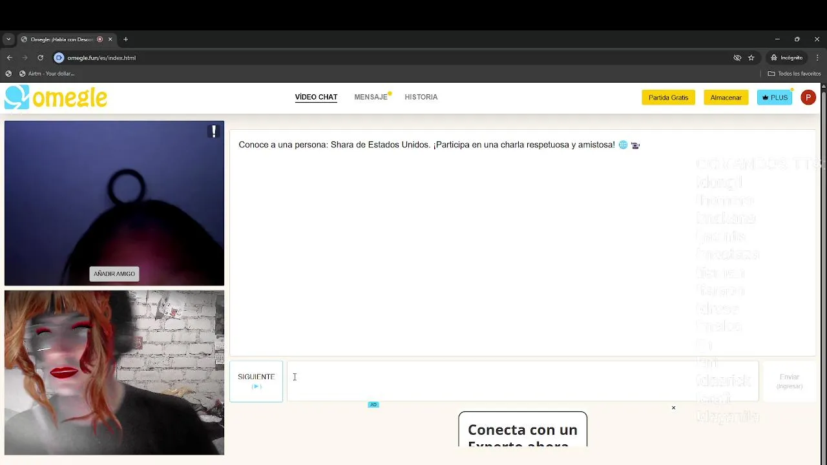Click the stranger's video feed

pos(114,203)
